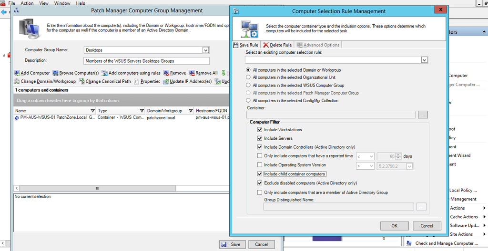Click Add computers using rules icon
The width and height of the screenshot is (488, 251).
click(x=104, y=73)
